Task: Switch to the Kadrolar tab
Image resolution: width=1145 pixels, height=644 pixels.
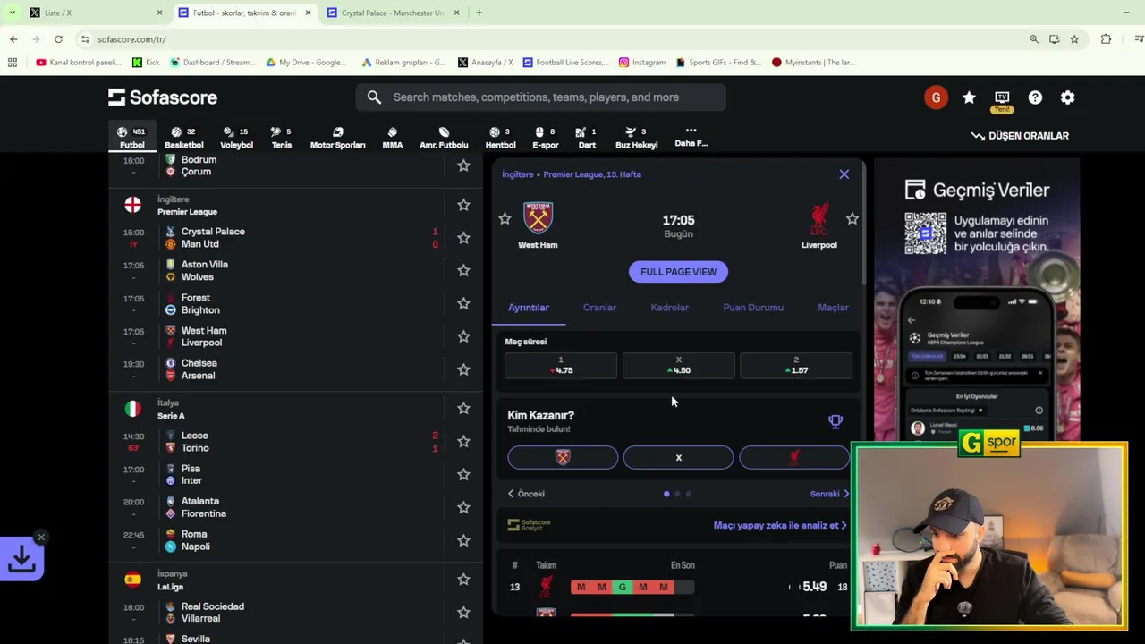Action: (670, 308)
